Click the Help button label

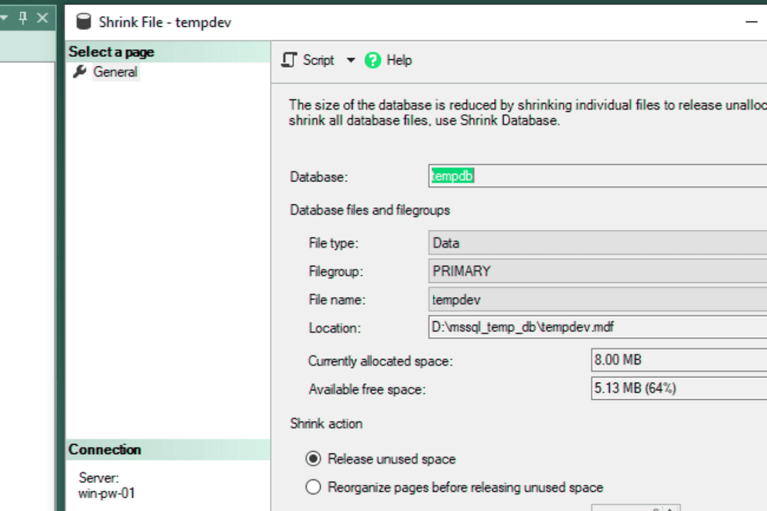pyautogui.click(x=399, y=60)
